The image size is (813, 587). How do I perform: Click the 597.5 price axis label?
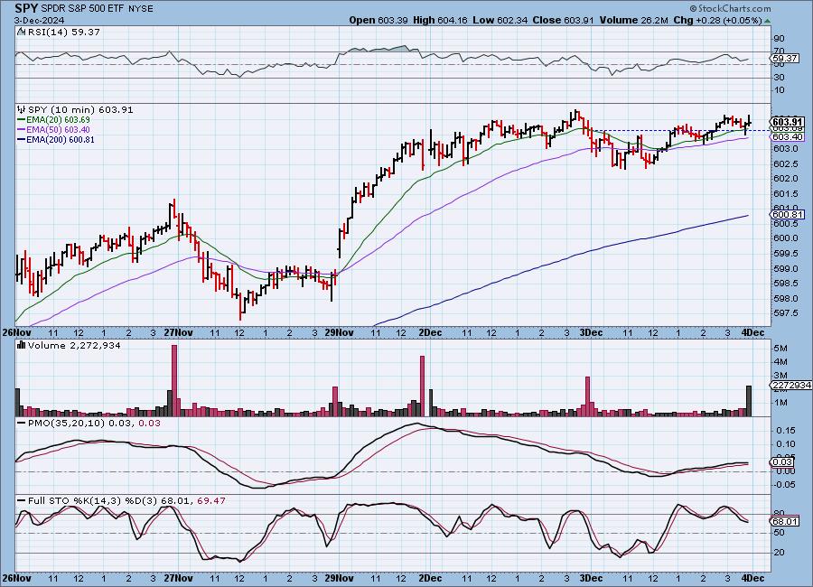click(x=786, y=313)
